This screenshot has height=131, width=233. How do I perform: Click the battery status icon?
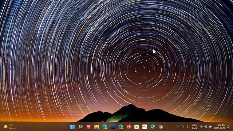point(210,127)
